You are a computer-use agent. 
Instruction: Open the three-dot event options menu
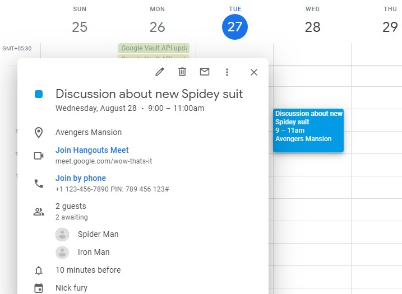pyautogui.click(x=227, y=72)
